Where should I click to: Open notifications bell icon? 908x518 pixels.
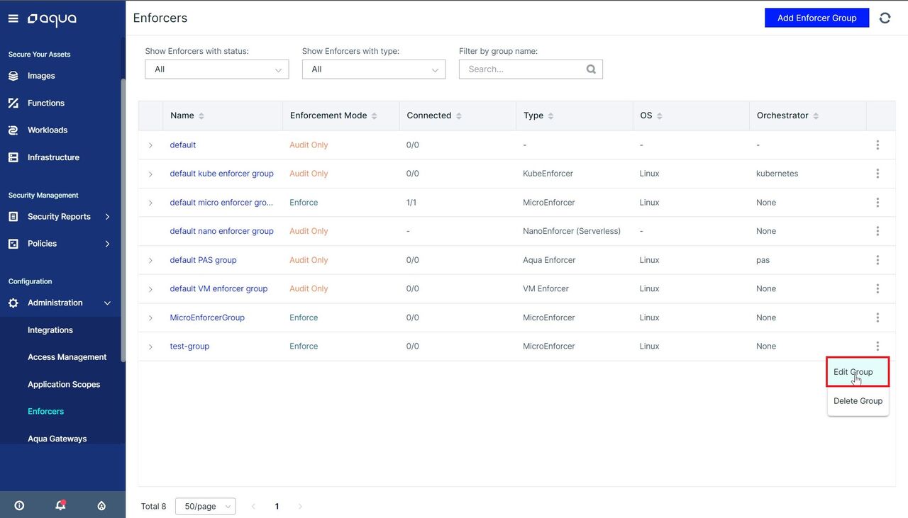click(61, 505)
